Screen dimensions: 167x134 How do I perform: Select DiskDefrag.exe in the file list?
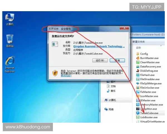click(x=149, y=71)
